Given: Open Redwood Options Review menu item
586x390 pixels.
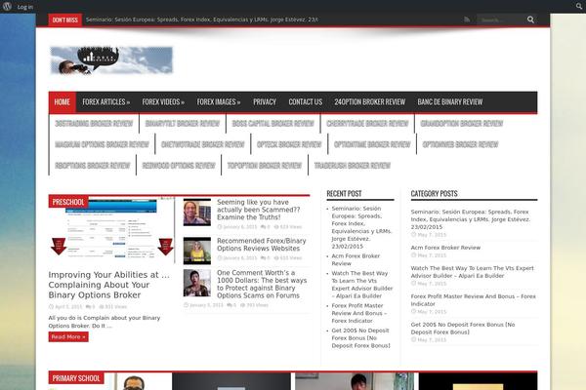Looking at the screenshot, I should [x=179, y=166].
